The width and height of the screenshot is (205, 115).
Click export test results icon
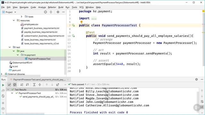pos(58,85)
